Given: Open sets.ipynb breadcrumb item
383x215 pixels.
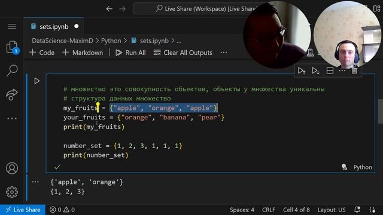Looking at the screenshot, I should pyautogui.click(x=150, y=41).
